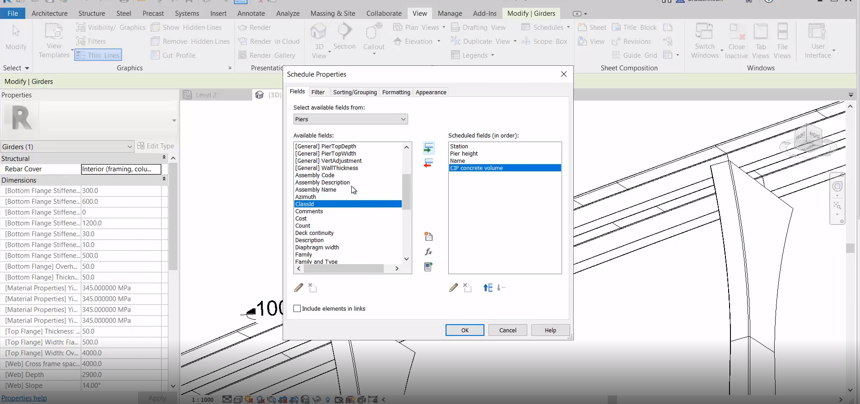The width and height of the screenshot is (860, 404).
Task: Click the Add parameter green arrow icon
Action: [428, 148]
